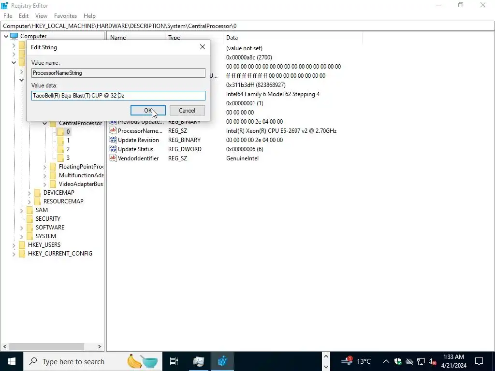Select the SYSTEM folder icon
The width and height of the screenshot is (495, 371).
pyautogui.click(x=29, y=236)
